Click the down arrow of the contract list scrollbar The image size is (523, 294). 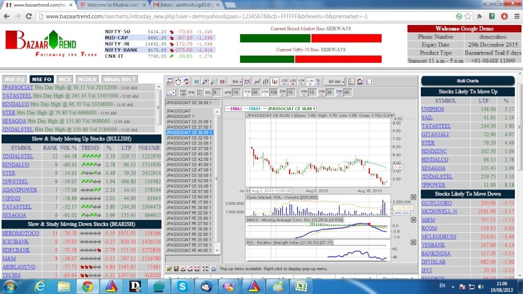pos(217,251)
